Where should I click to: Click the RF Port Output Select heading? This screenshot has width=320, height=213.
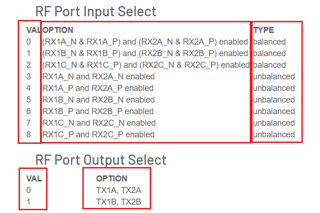pyautogui.click(x=100, y=160)
